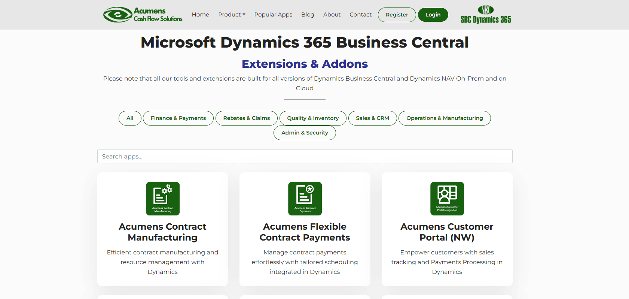Open the Acumens Flexible Contract Payments title

305,232
